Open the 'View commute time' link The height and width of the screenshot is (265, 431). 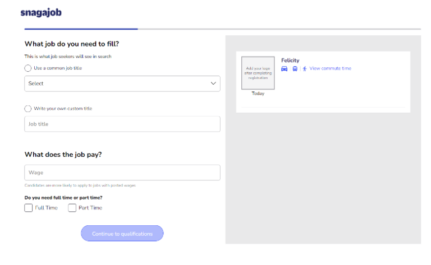pos(330,69)
